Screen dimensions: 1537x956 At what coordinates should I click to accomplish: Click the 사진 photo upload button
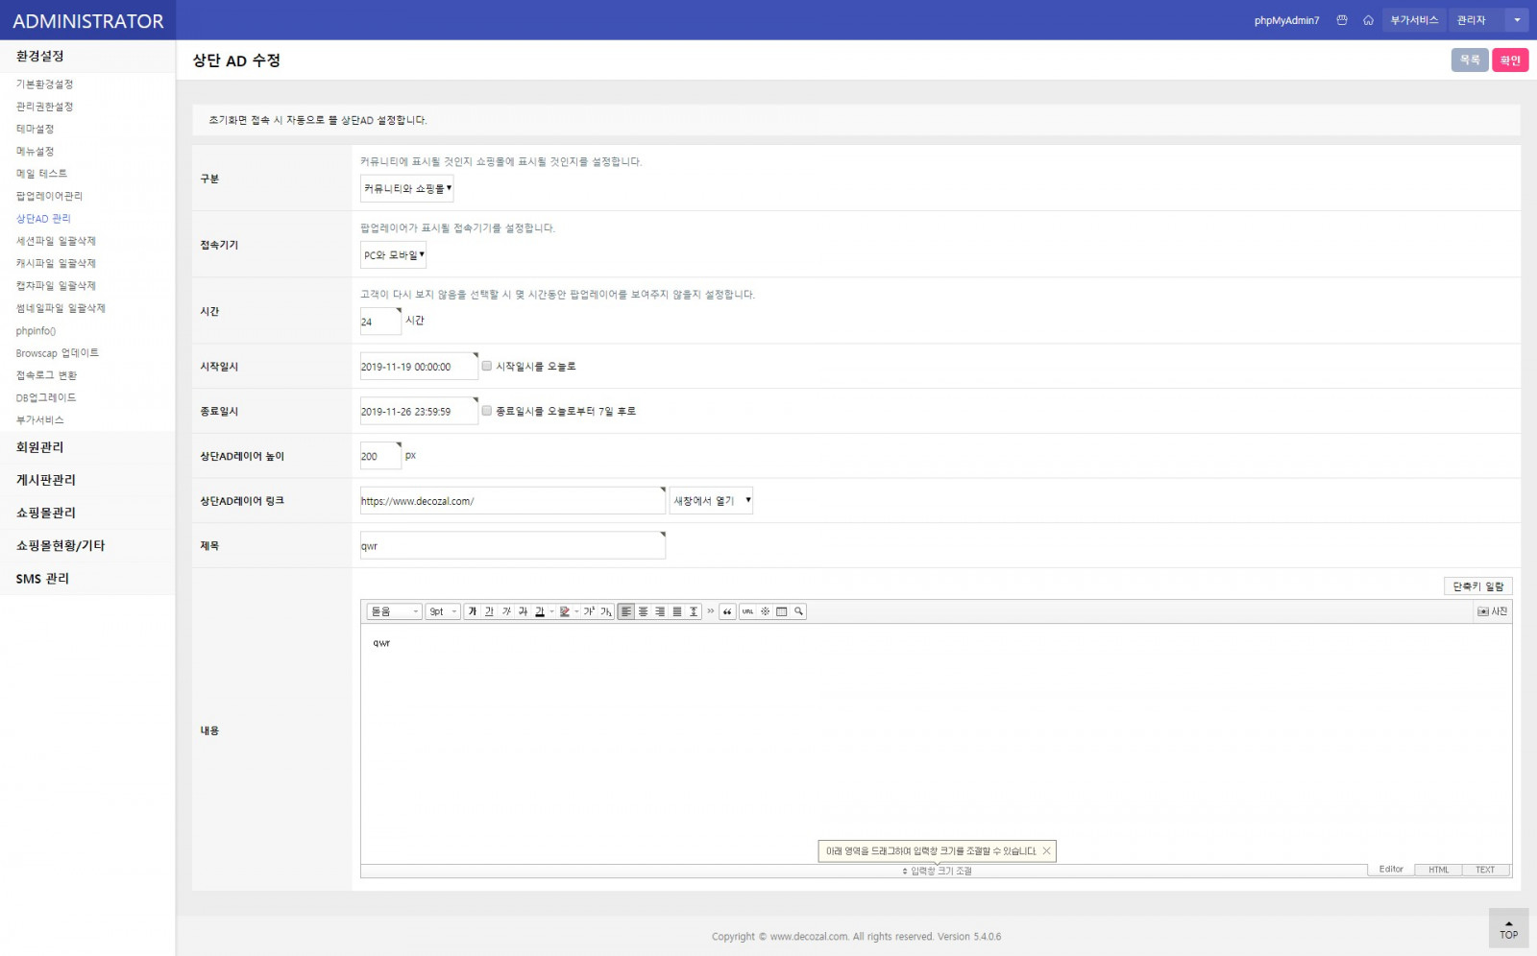pyautogui.click(x=1492, y=611)
